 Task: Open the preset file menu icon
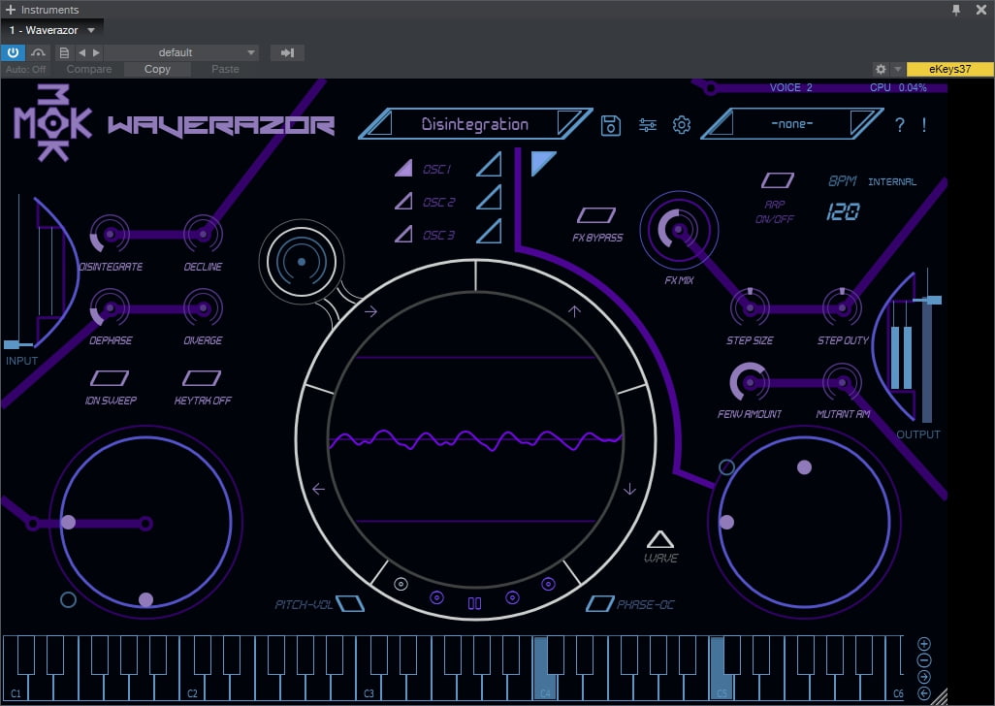pos(63,52)
